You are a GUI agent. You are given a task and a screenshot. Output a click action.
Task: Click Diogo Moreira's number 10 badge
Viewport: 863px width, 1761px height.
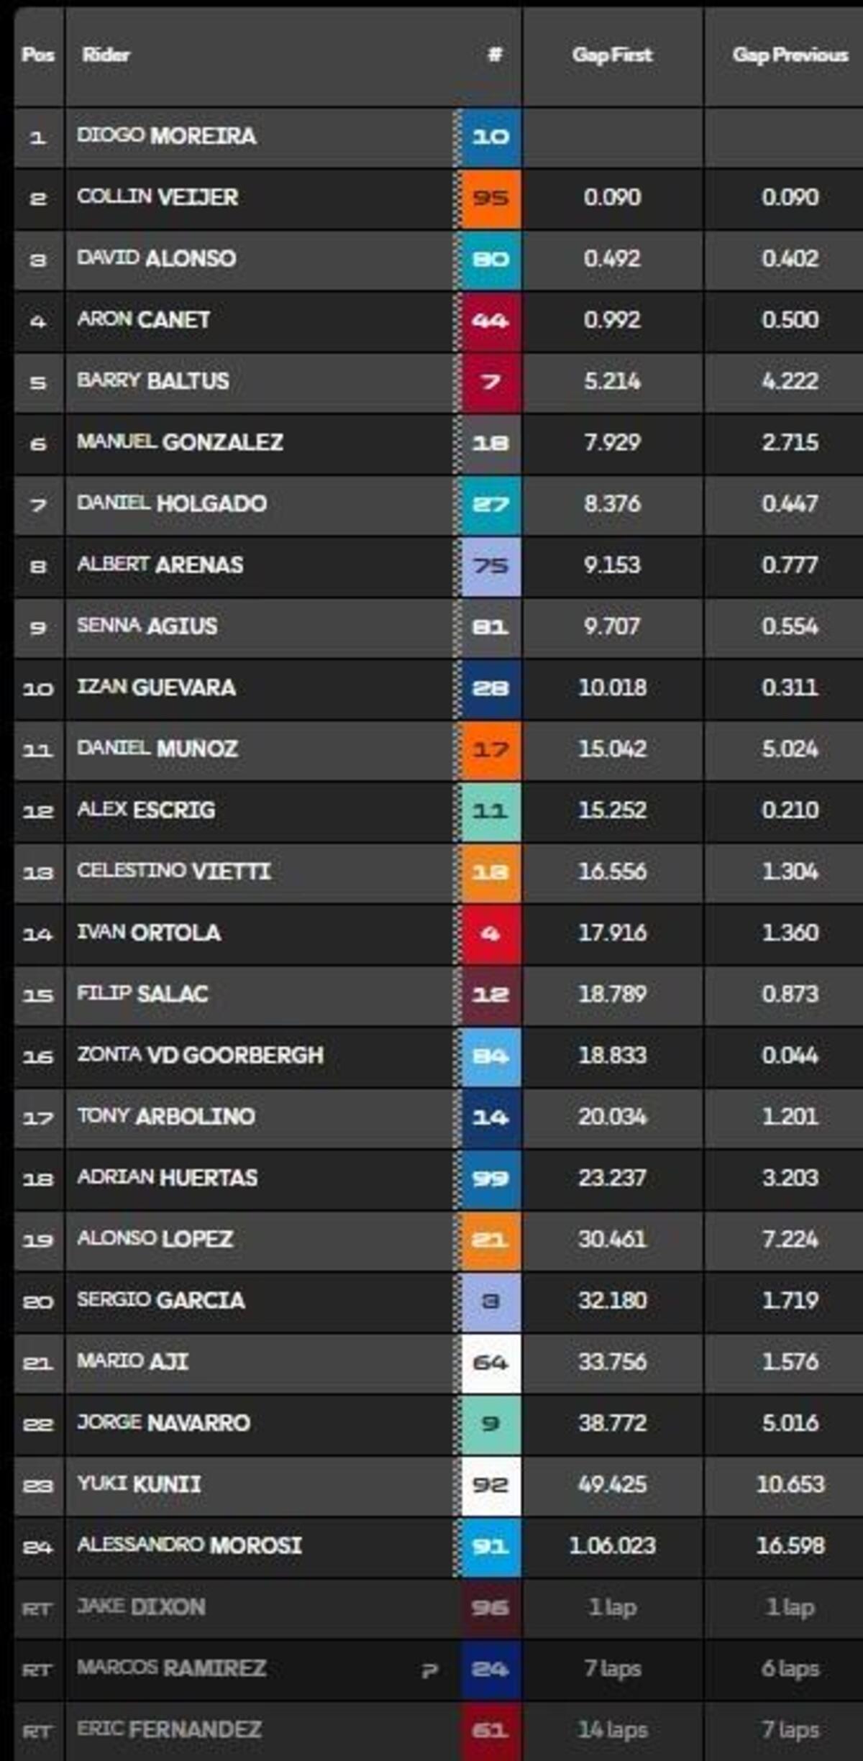coord(490,137)
